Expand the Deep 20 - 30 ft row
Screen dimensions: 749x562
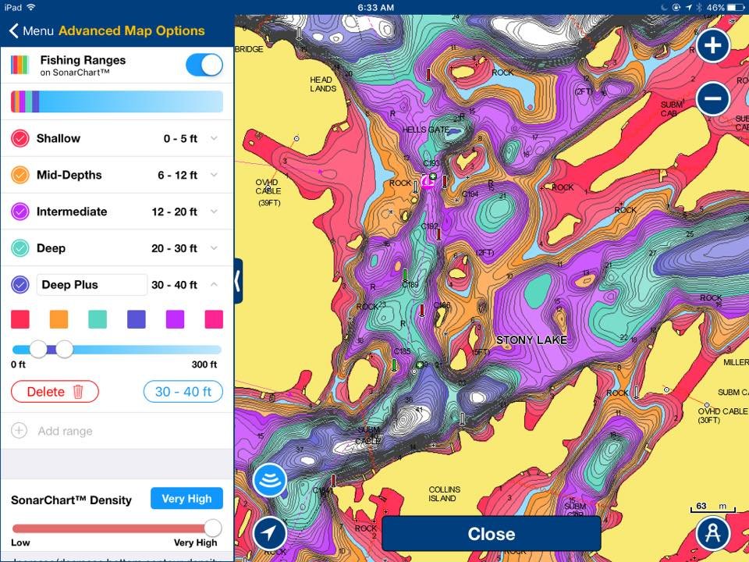coord(215,248)
